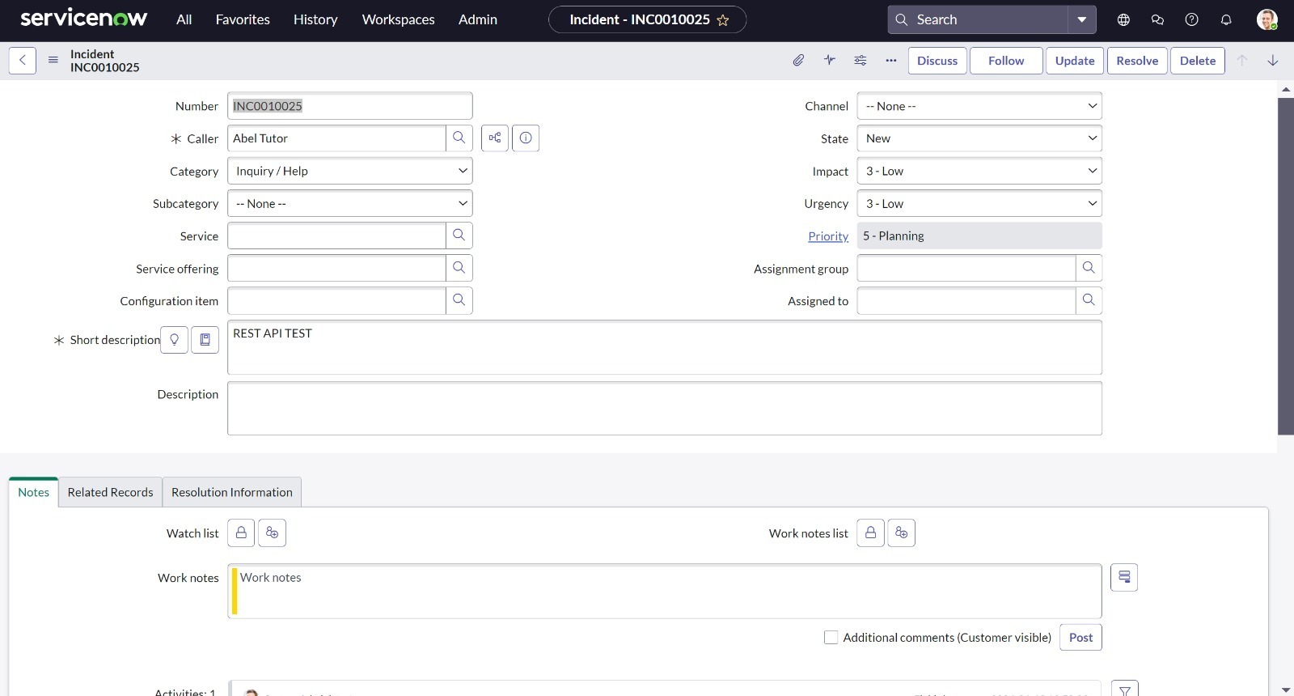Click the Caller input field
The image size is (1294, 696).
pos(336,138)
